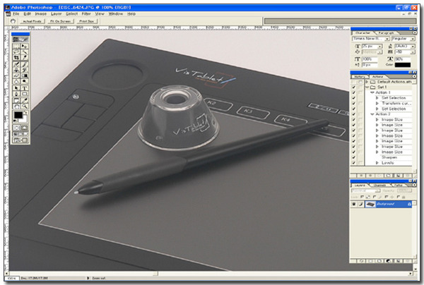Select the Magic Wand tool

pyautogui.click(x=24, y=51)
